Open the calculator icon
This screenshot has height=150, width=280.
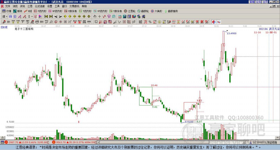click(x=124, y=16)
